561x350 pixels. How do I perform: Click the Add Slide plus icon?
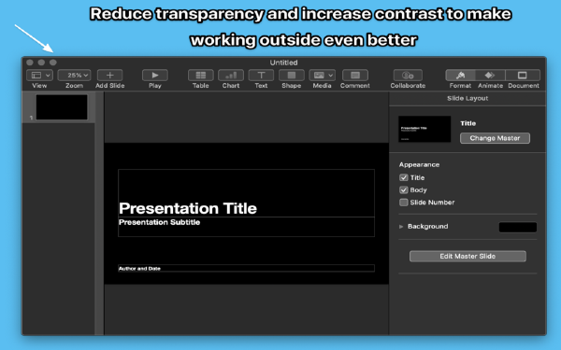109,76
